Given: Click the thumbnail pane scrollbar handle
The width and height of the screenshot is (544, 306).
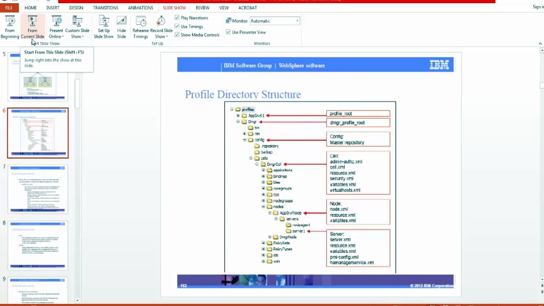Looking at the screenshot, I should [77, 93].
